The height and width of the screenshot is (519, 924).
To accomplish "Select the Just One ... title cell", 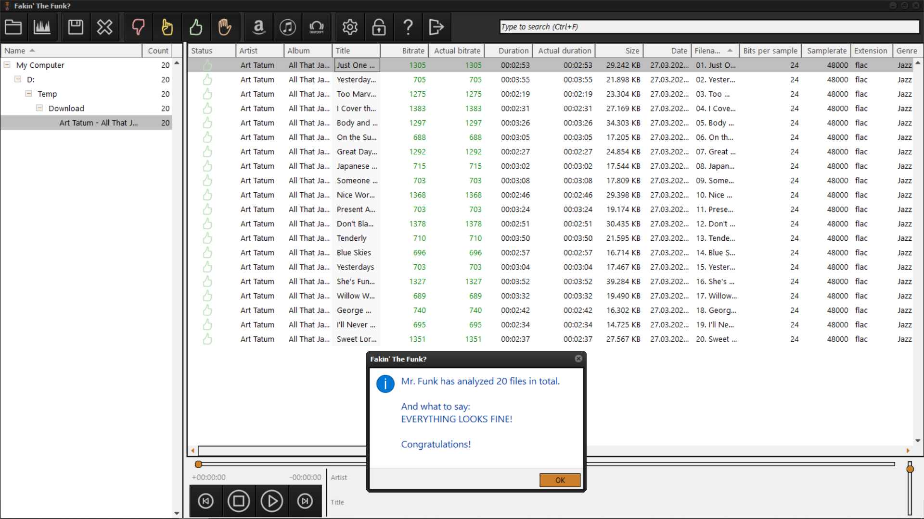I will 356,65.
